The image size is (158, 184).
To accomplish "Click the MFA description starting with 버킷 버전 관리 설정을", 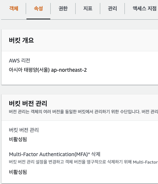I will pos(83,162).
